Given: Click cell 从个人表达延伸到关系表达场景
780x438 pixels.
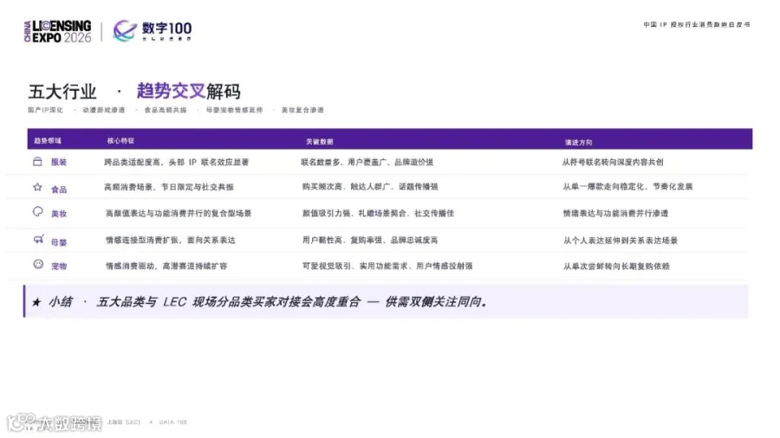Looking at the screenshot, I should pos(621,241).
